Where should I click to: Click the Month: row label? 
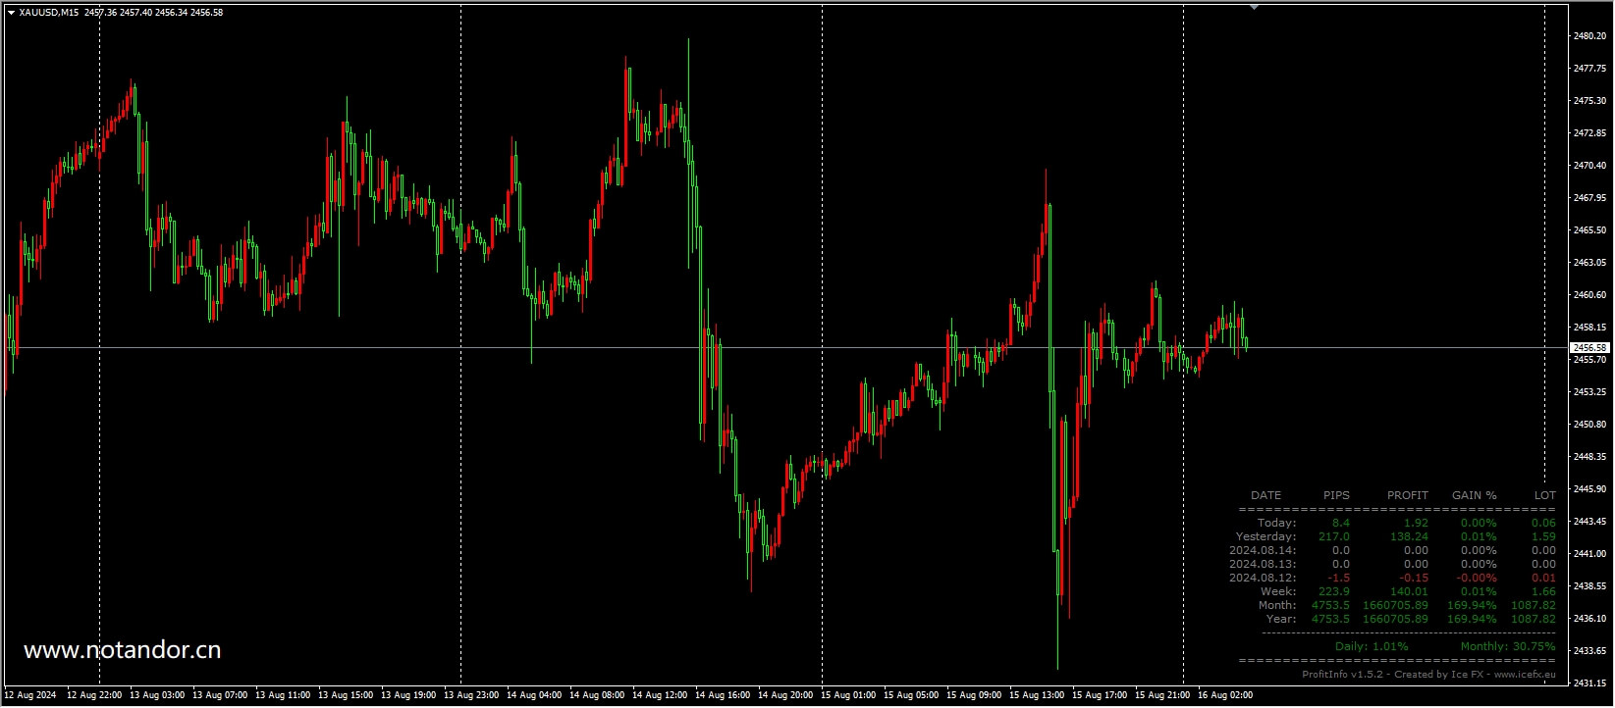click(x=1277, y=605)
